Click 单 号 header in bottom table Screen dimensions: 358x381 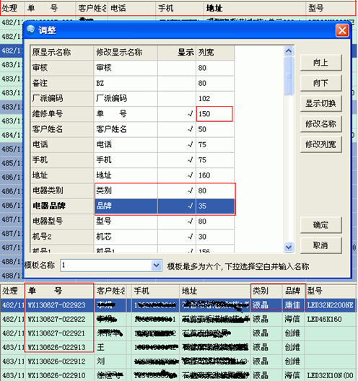(x=59, y=291)
